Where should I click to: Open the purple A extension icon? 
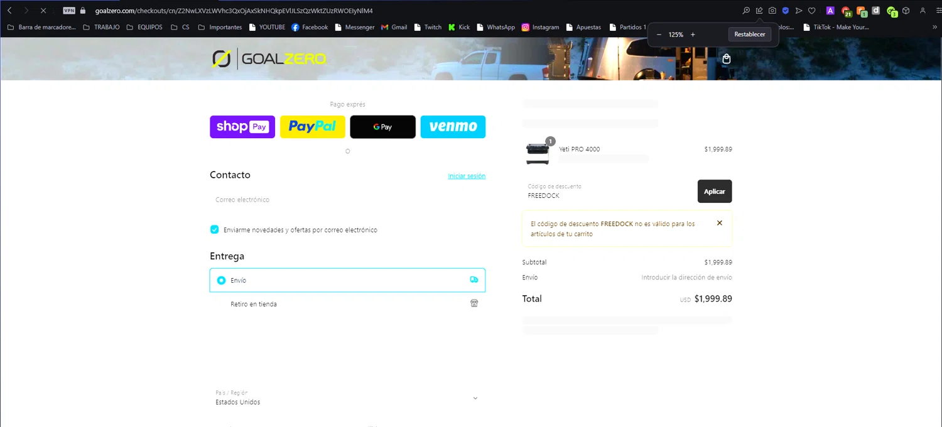pyautogui.click(x=830, y=11)
